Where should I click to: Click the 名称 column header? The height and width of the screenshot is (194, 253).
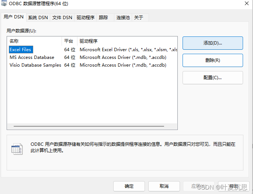pos(35,41)
